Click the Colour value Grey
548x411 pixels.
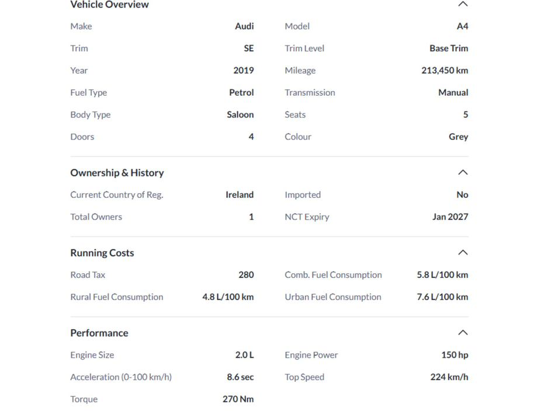[x=459, y=137]
